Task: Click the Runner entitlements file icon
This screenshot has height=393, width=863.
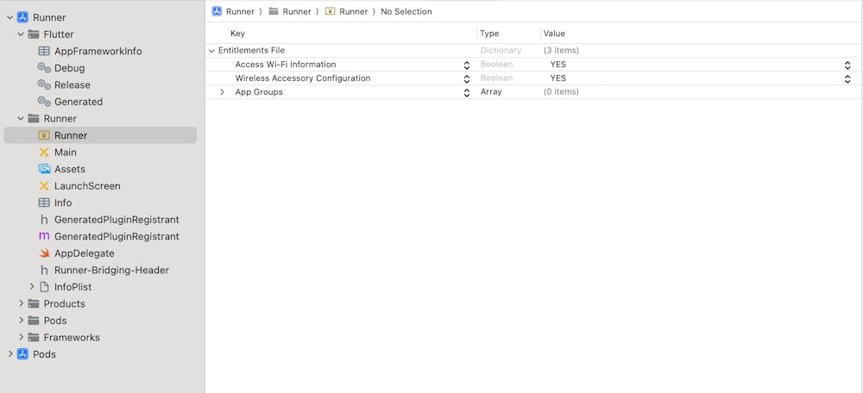Action: (44, 135)
